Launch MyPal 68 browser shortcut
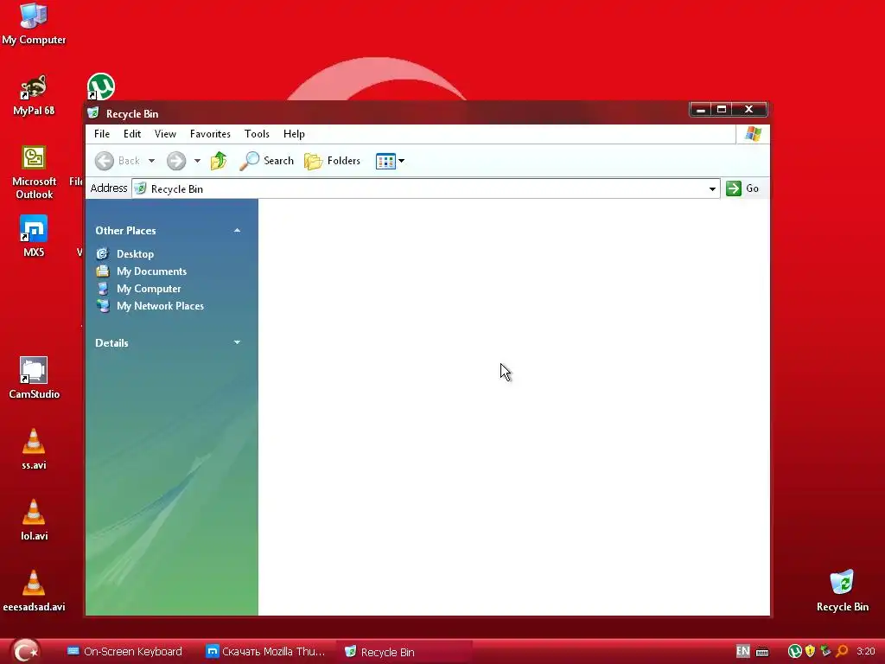 point(34,95)
